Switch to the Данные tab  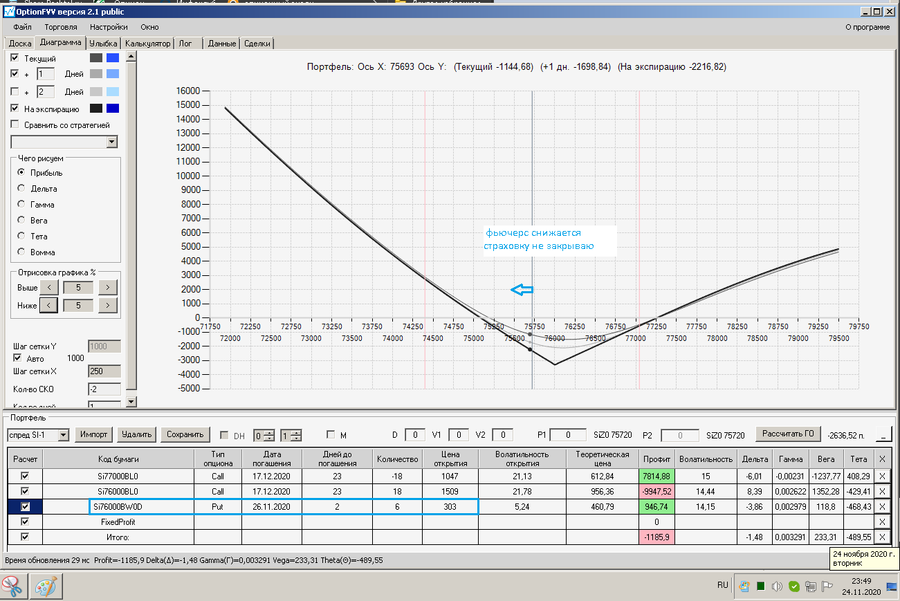point(222,44)
